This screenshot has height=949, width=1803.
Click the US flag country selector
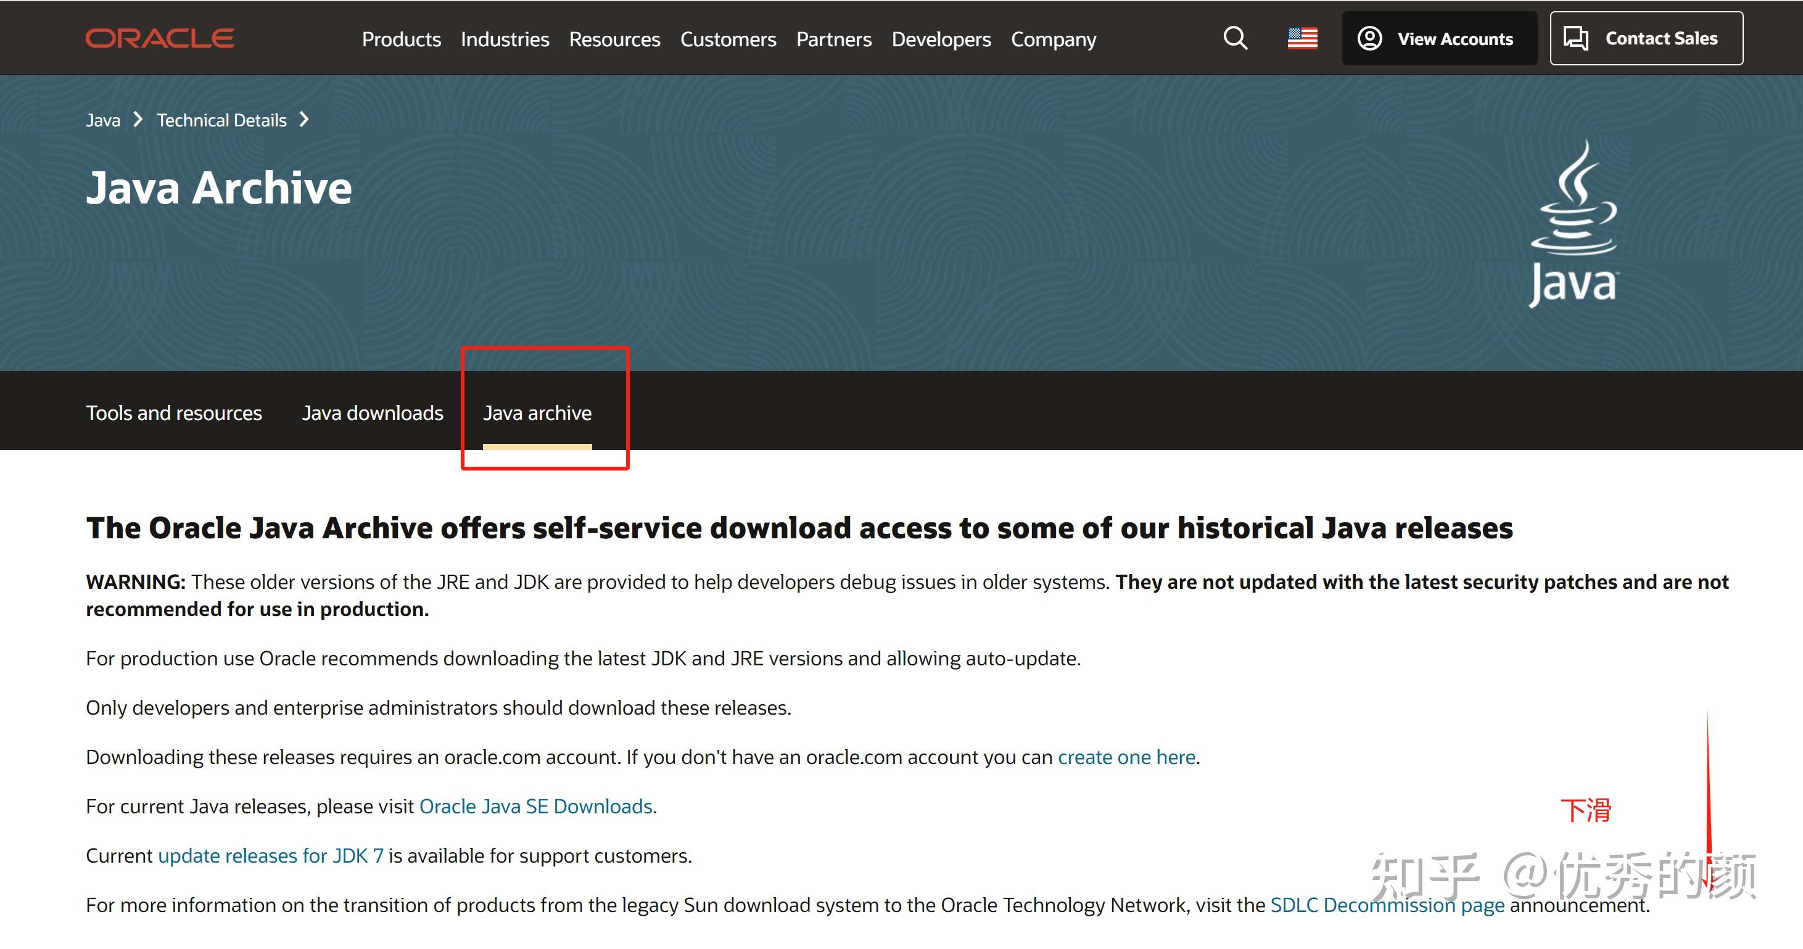(x=1302, y=38)
